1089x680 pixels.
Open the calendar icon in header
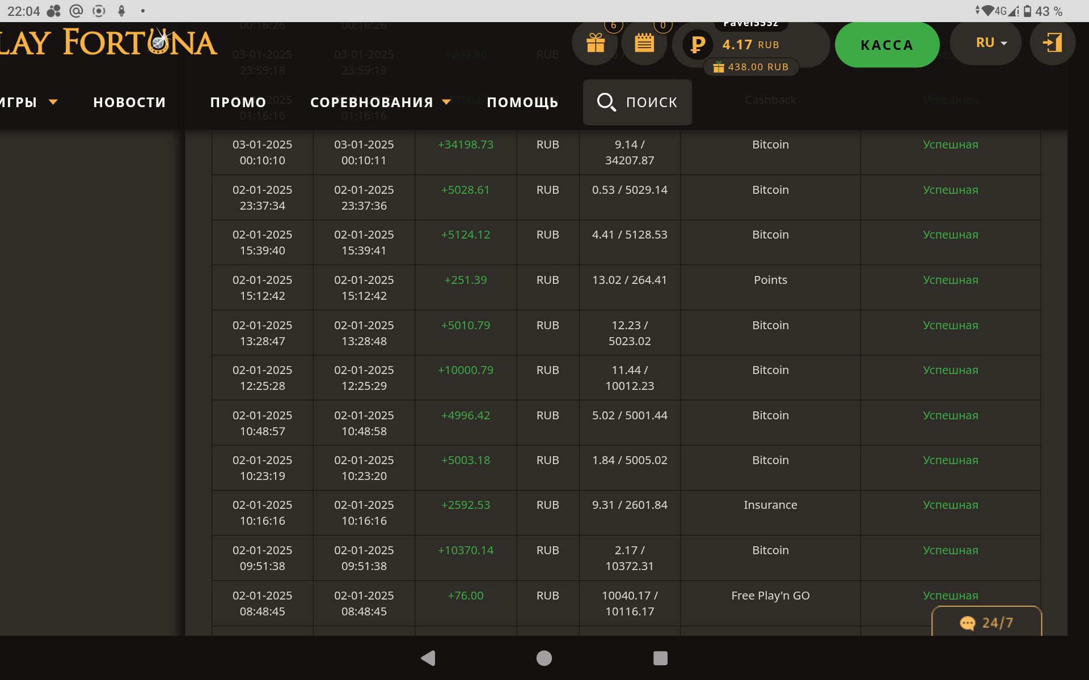click(644, 43)
